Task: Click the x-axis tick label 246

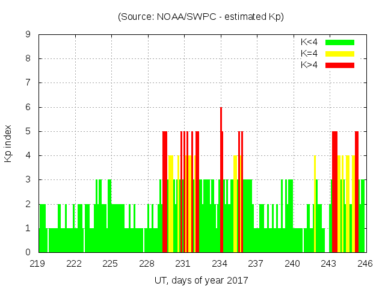Action: pyautogui.click(x=365, y=264)
